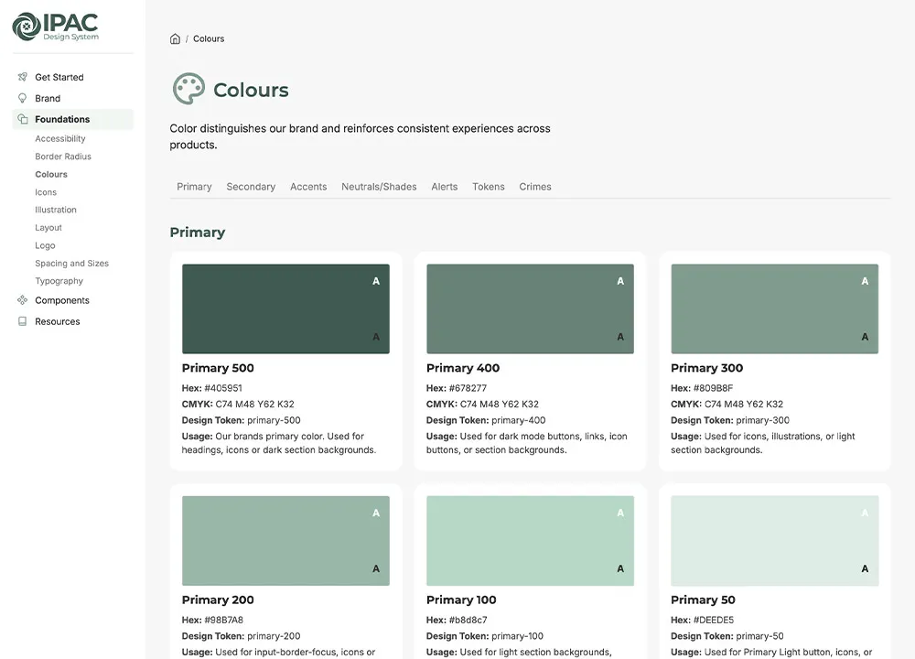915x659 pixels.
Task: Click the Primary 200 colour swatch
Action: click(285, 541)
